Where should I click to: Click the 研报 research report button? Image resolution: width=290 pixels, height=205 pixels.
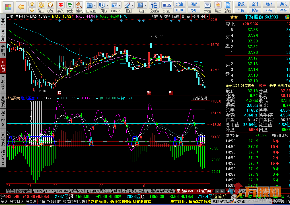(x=194, y=4)
